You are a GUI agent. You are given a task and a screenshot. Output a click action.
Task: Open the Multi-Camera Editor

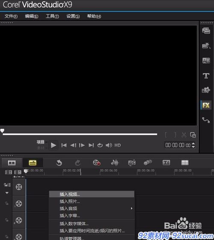(x=185, y=163)
